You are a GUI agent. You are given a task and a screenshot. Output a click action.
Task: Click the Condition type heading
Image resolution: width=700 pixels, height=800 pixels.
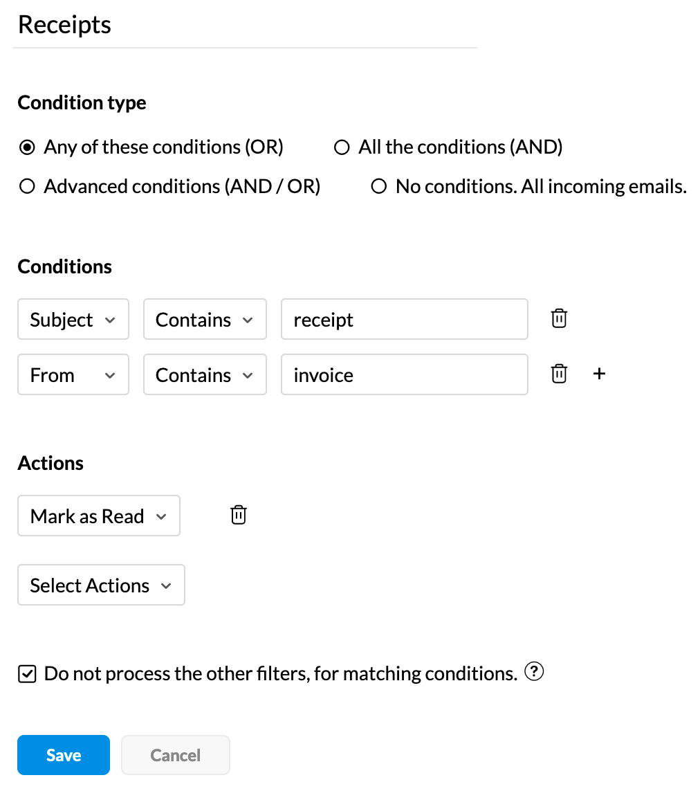tap(82, 103)
